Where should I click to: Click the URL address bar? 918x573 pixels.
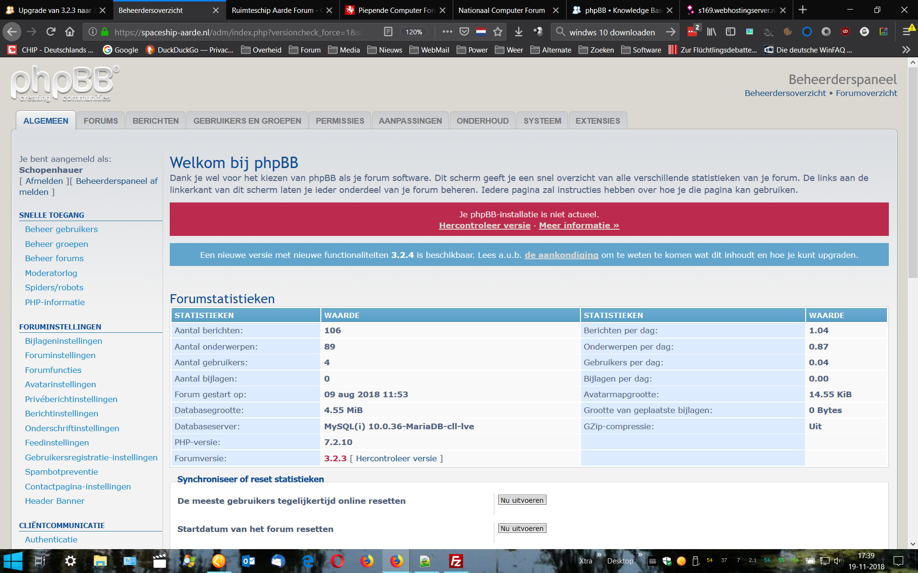[x=239, y=32]
